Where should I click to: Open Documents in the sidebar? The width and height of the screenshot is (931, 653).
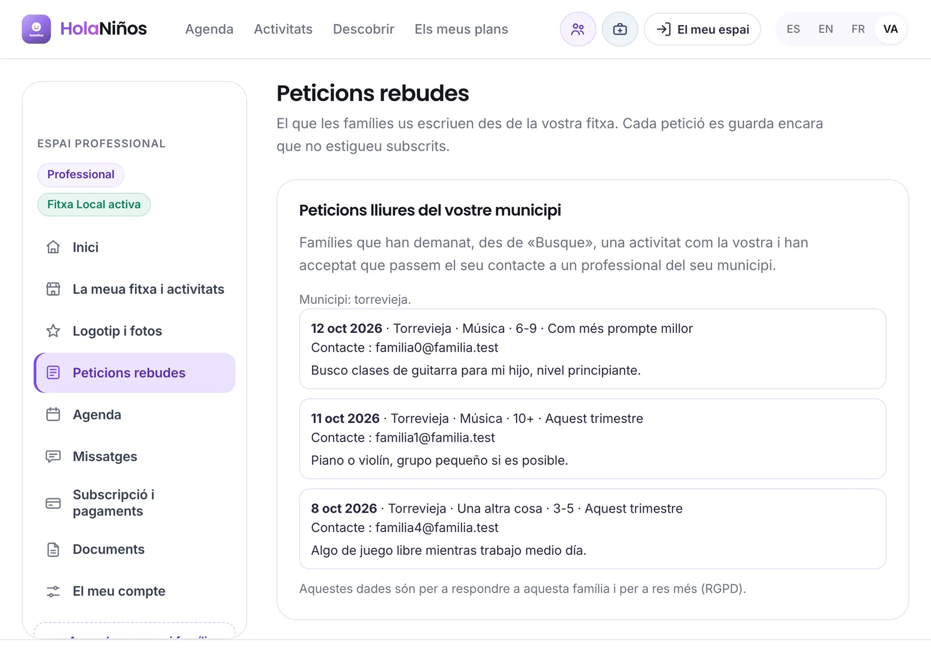[x=135, y=549]
